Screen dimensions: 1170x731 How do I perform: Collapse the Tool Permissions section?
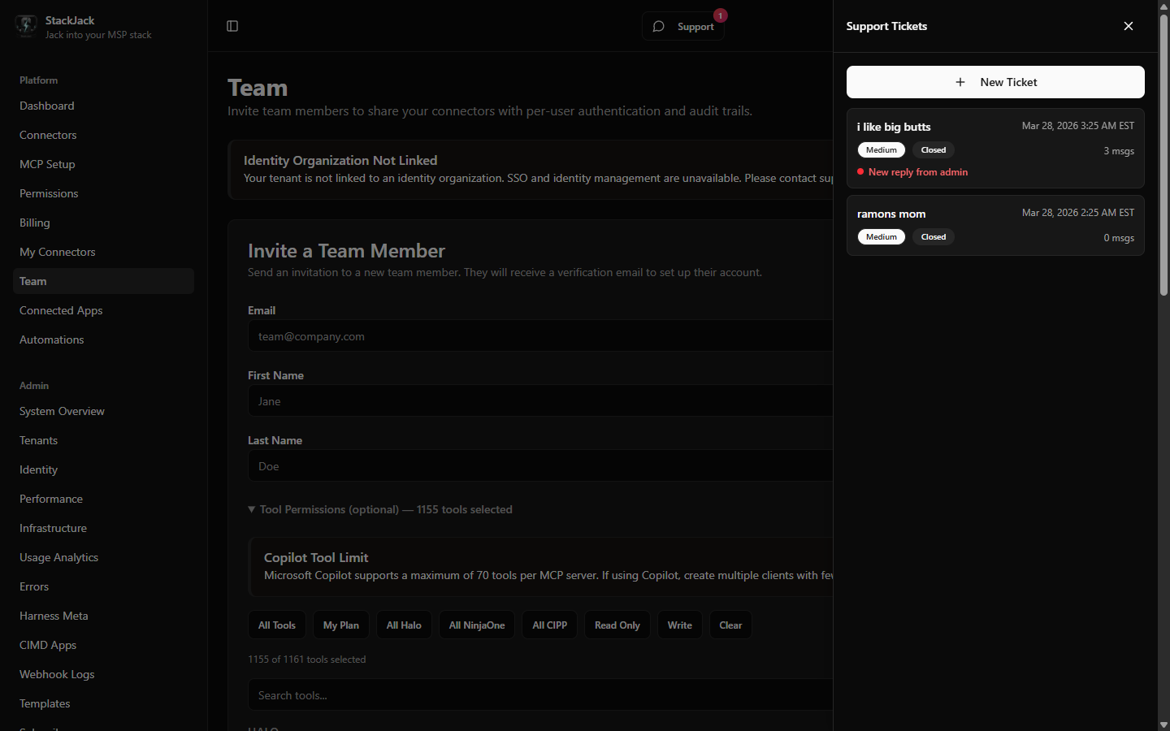(x=380, y=509)
